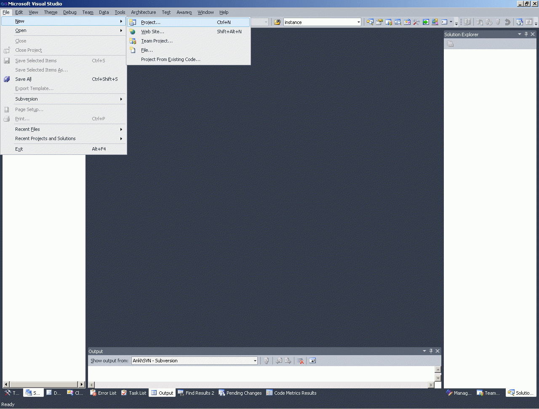Click Output panel vertical scroll up arrow
539x409 pixels.
point(438,369)
